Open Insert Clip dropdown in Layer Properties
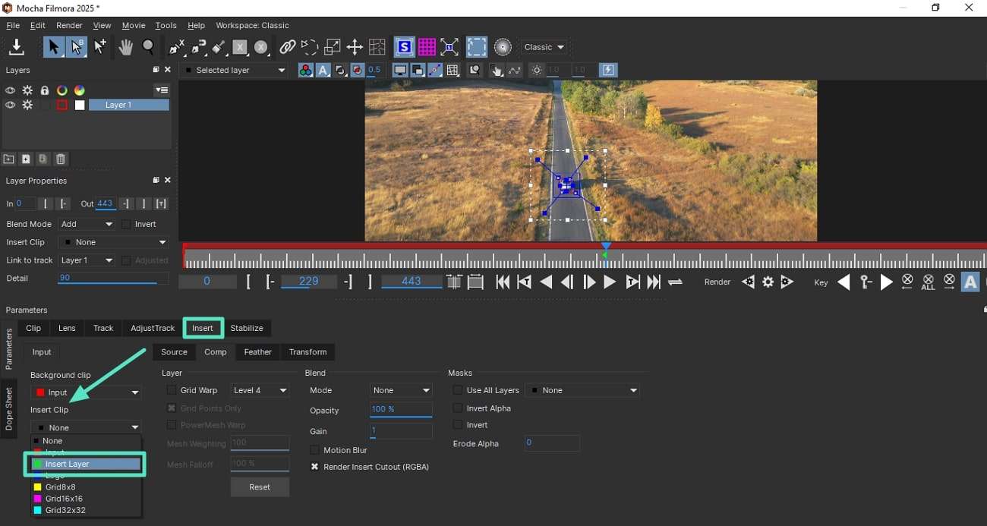The image size is (987, 526). (114, 242)
